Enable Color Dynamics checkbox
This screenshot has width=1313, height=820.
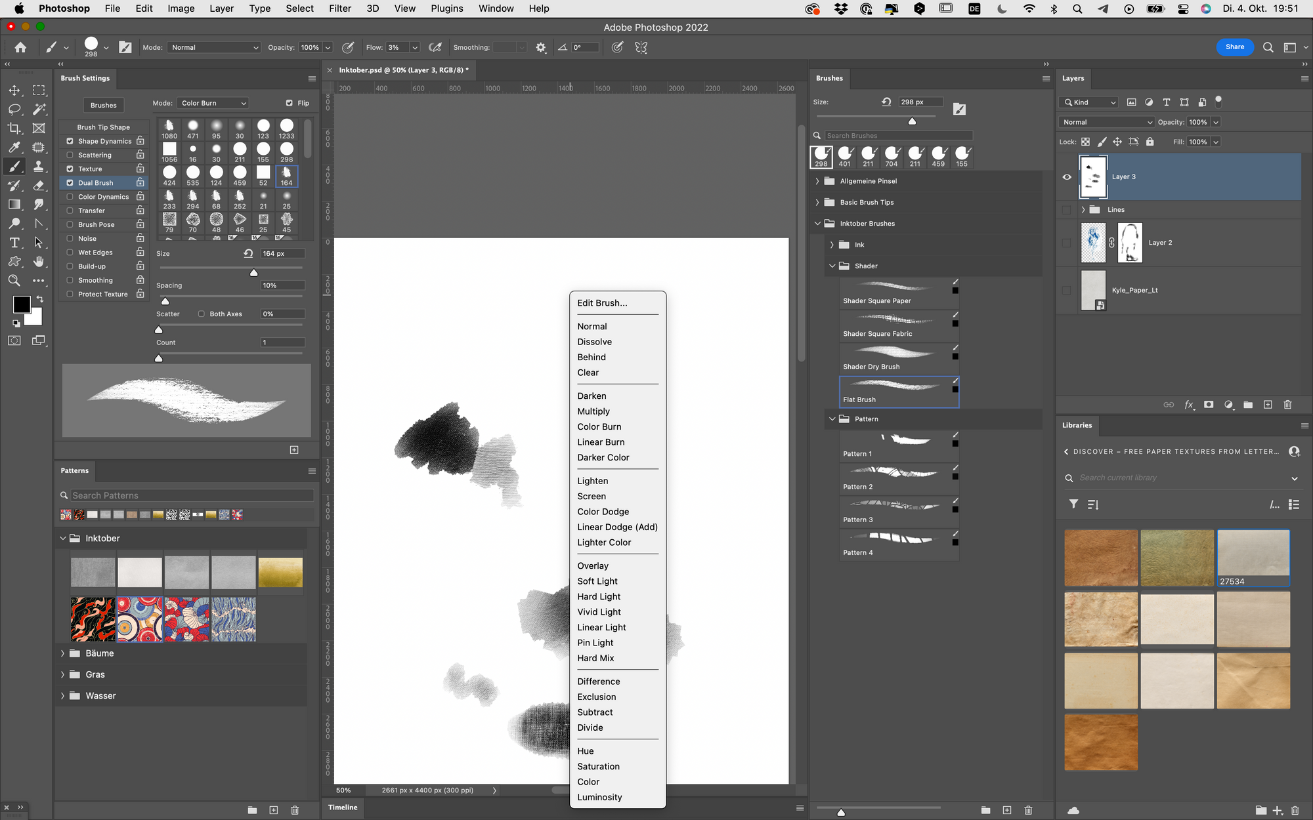70,197
